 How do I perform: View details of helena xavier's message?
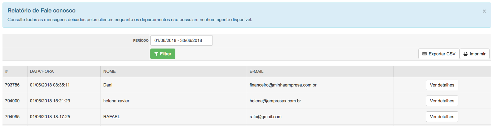pos(442,101)
